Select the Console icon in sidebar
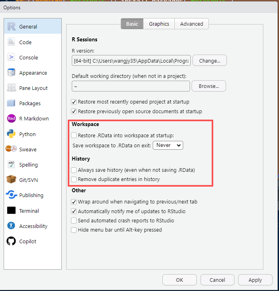 coord(11,57)
